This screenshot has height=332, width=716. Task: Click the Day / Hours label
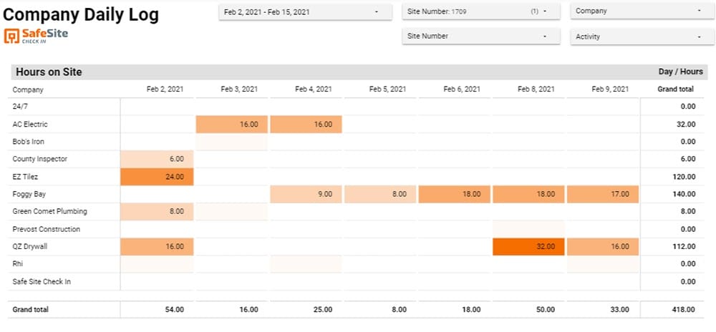pyautogui.click(x=680, y=72)
